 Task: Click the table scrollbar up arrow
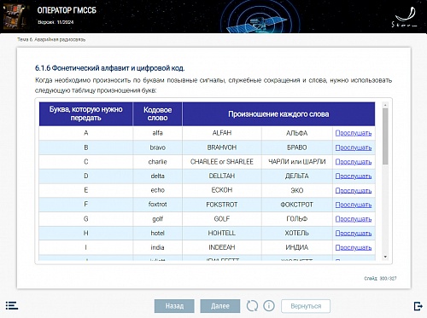(385, 105)
